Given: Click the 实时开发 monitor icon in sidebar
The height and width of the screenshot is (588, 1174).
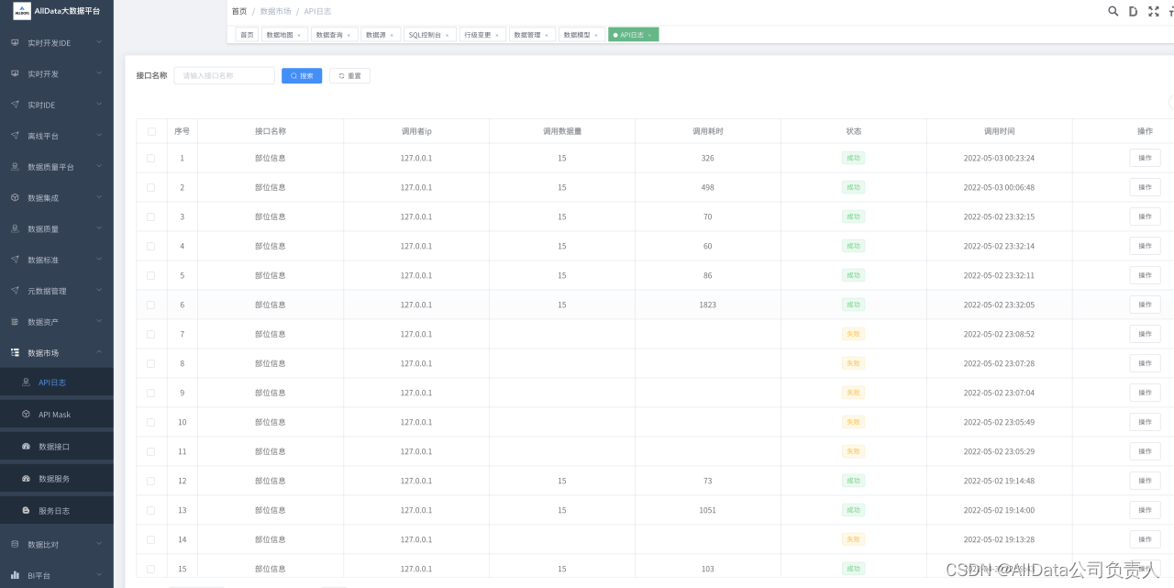Looking at the screenshot, I should point(15,73).
